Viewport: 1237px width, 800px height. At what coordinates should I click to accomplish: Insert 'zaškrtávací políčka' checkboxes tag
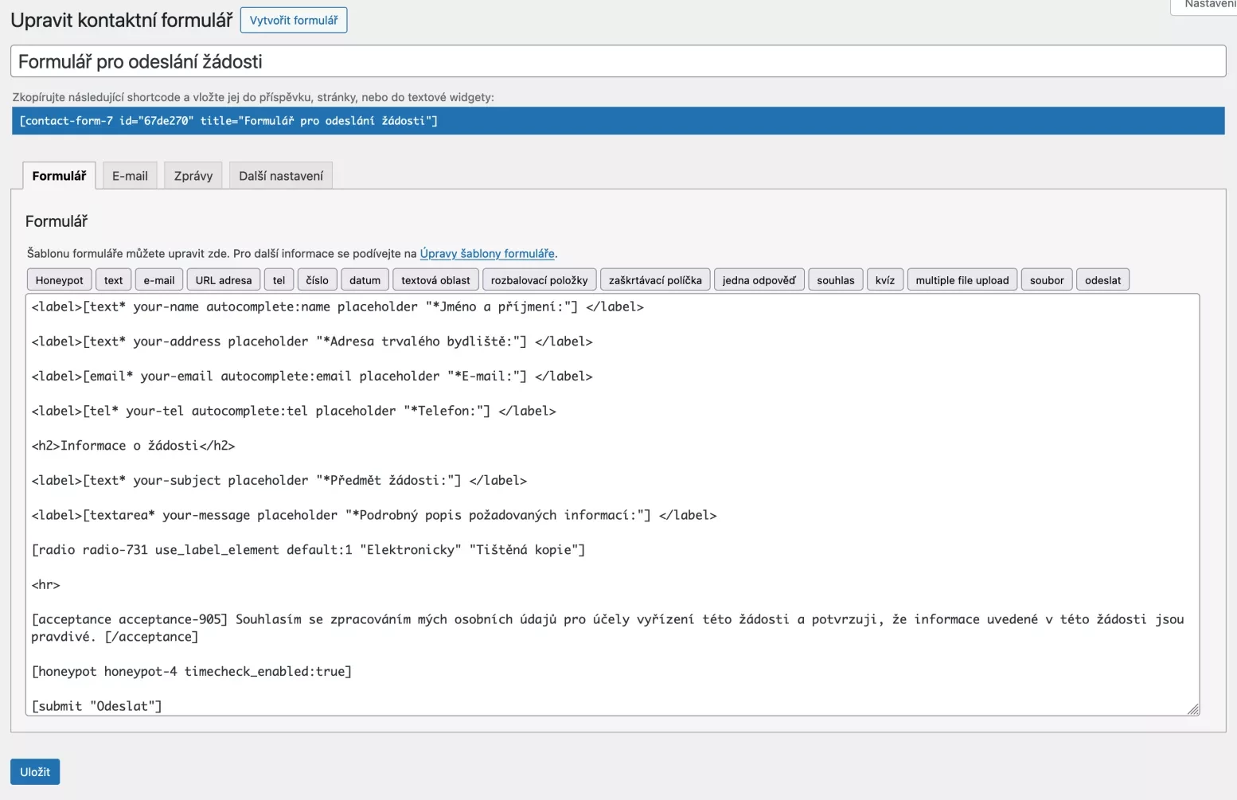(655, 280)
